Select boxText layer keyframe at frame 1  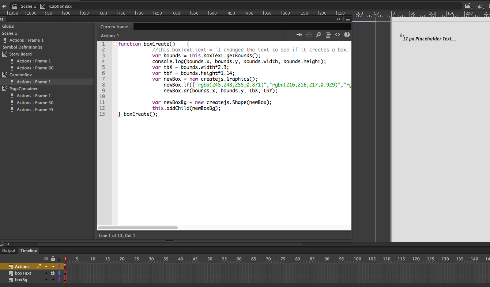click(x=65, y=273)
